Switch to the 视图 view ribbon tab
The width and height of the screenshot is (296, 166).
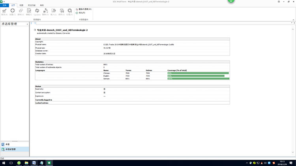click(x=22, y=5)
